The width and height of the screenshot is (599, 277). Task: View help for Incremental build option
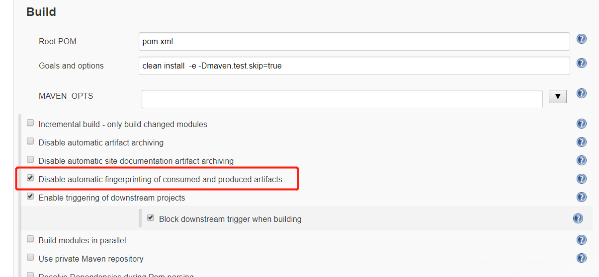581,124
